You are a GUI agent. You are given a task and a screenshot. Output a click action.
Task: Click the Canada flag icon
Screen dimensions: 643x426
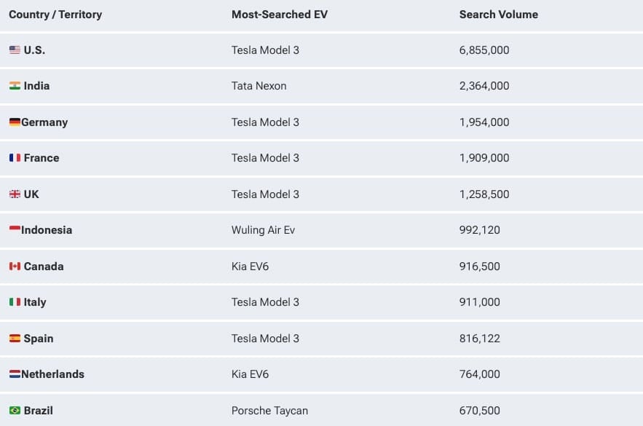point(15,267)
